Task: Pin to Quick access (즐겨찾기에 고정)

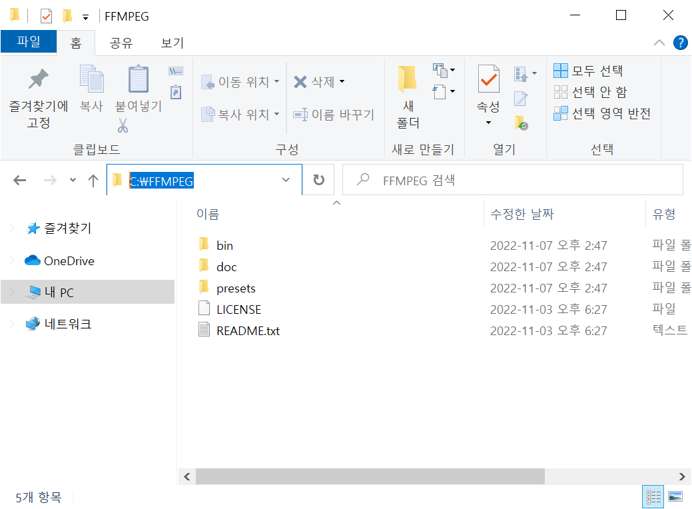Action: point(39,99)
